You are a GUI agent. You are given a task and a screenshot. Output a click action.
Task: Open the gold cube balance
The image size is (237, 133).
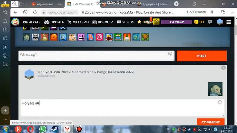[199, 22]
